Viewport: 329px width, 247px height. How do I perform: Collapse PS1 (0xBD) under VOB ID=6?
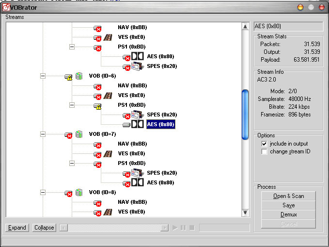click(72, 105)
